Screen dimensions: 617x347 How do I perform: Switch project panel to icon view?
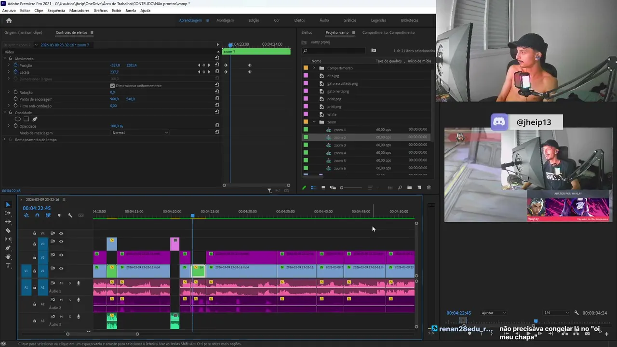[323, 187]
